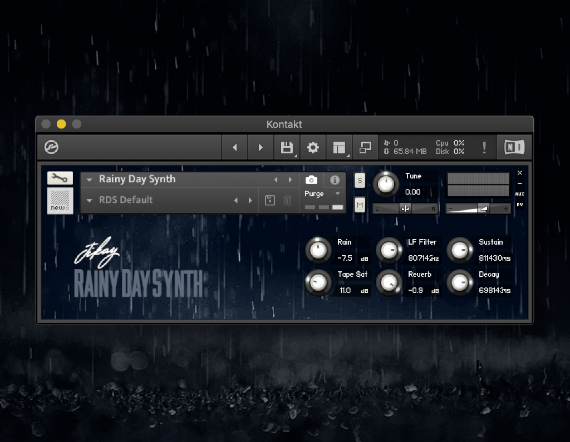Screen dimensions: 570x442
Task: Solo the instrument with the S button
Action: pos(360,180)
